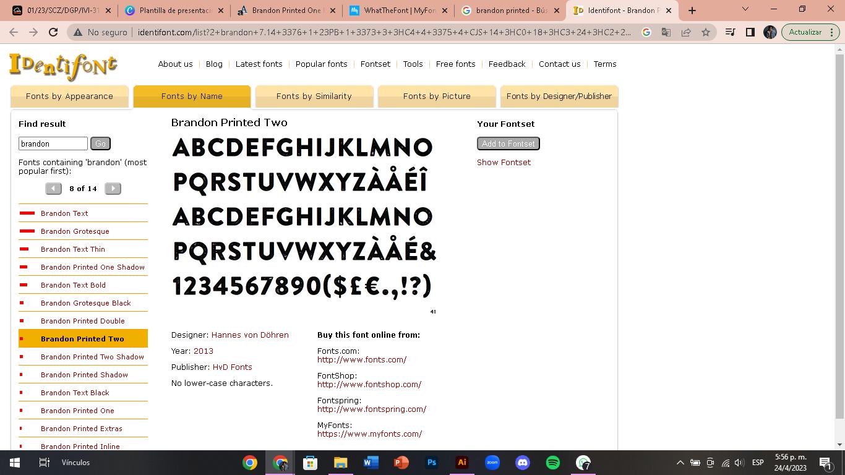Open HvD Fonts publisher link
The height and width of the screenshot is (475, 845).
click(x=233, y=367)
